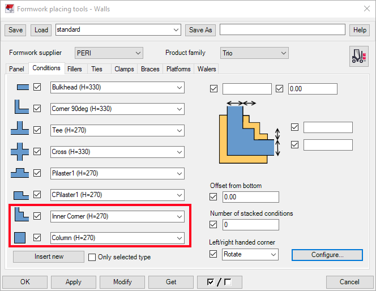This screenshot has height=291, width=376.
Task: Open the Braces tab
Action: pos(150,69)
